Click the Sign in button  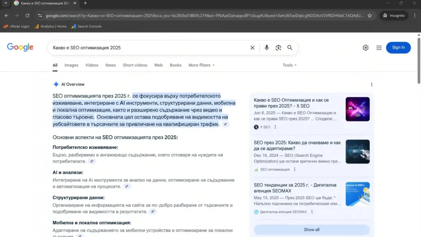398,48
